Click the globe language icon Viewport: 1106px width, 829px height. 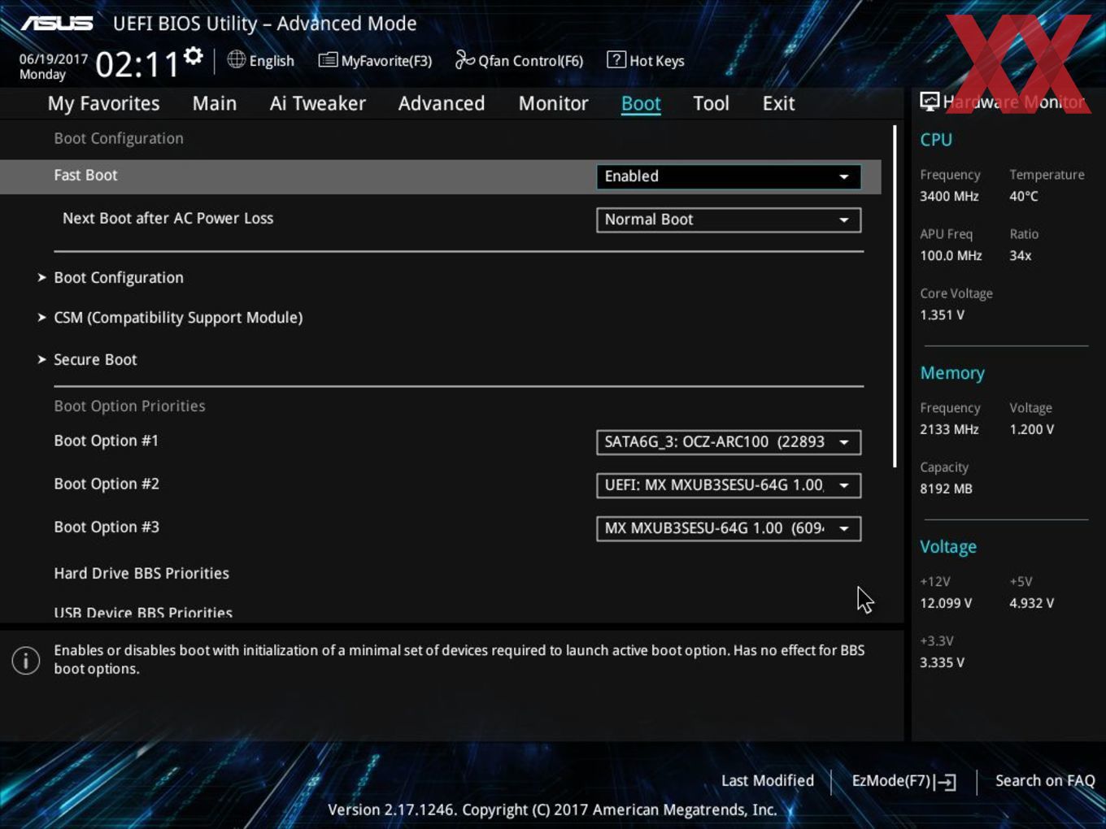(x=237, y=59)
